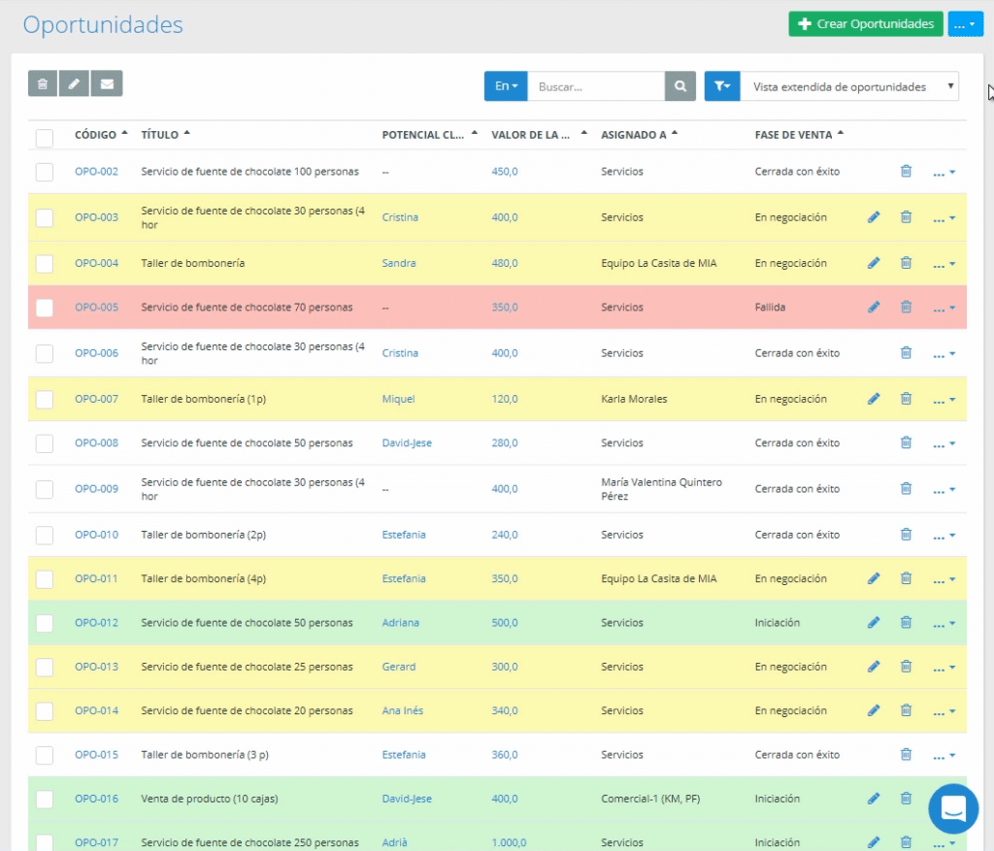The image size is (994, 851).
Task: Delete opportunity OPO-004 with trash icon
Action: (x=906, y=263)
